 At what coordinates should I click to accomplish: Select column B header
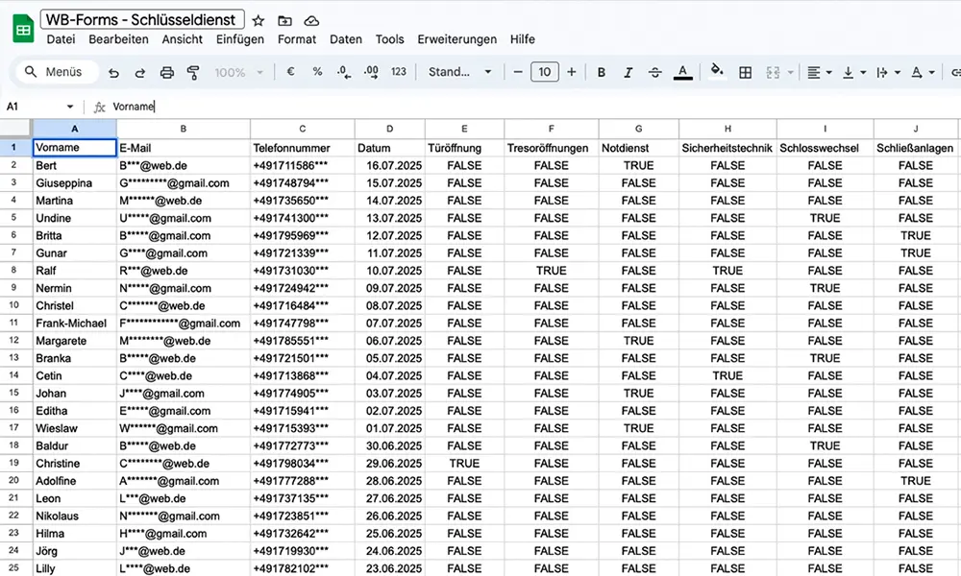184,129
